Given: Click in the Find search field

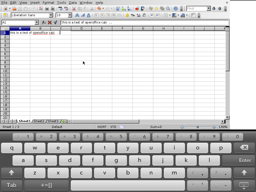Looking at the screenshot, I should (x=196, y=8).
